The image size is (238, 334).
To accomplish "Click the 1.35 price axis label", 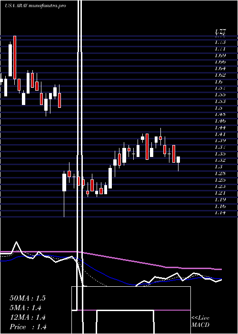I will click(x=220, y=154).
